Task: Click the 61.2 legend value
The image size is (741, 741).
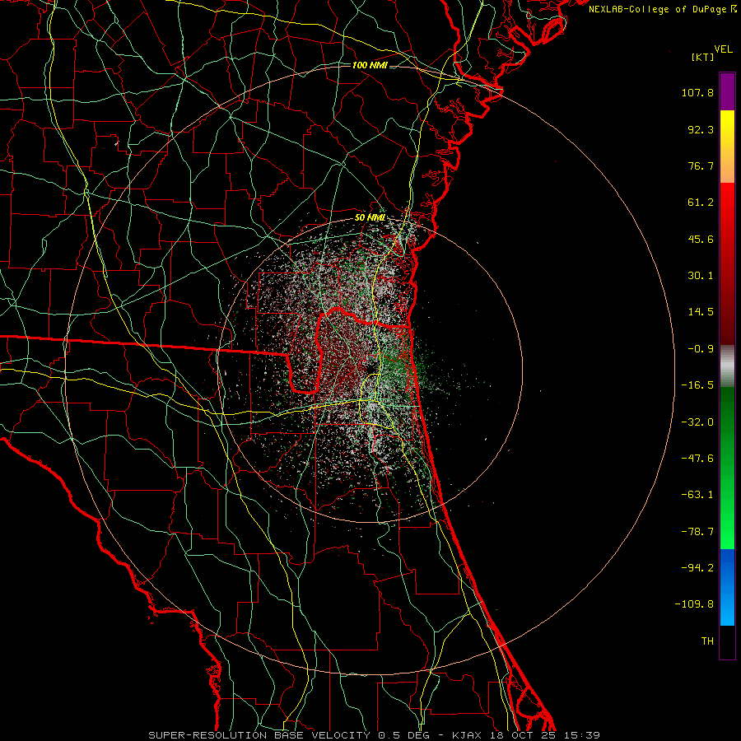Action: (x=701, y=203)
